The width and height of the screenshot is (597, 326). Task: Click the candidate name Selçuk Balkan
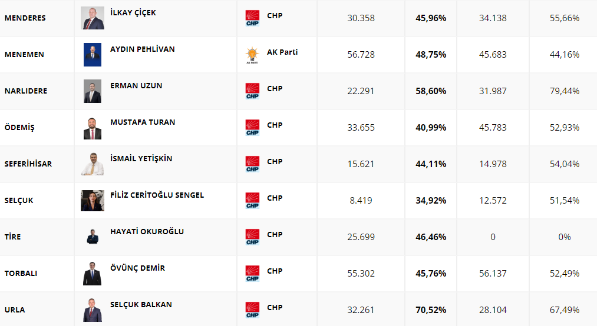(x=141, y=305)
